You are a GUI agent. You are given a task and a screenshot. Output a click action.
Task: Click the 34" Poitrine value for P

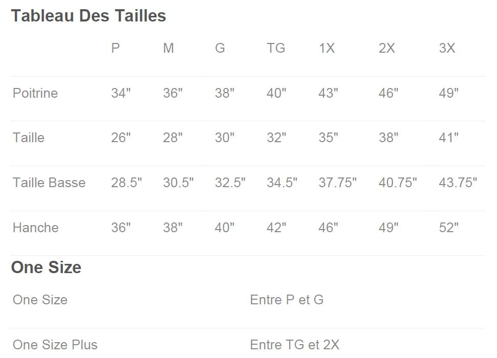[x=121, y=93]
